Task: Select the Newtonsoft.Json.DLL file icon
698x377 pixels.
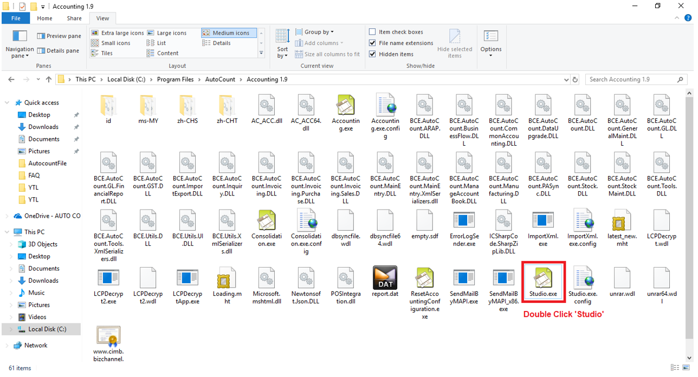Action: pyautogui.click(x=306, y=277)
